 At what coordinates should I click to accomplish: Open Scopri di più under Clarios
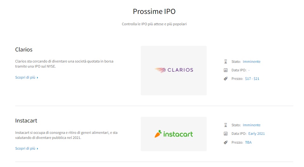click(x=25, y=77)
